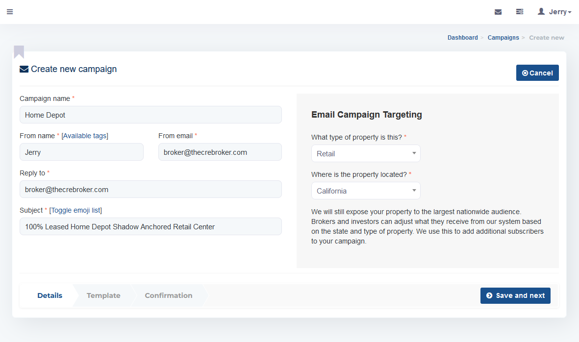Open the Available tags link

85,136
